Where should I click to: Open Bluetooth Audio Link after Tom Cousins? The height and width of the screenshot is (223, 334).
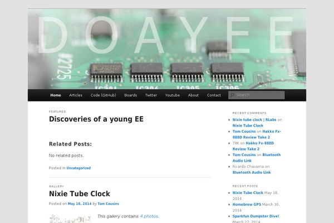click(x=257, y=158)
